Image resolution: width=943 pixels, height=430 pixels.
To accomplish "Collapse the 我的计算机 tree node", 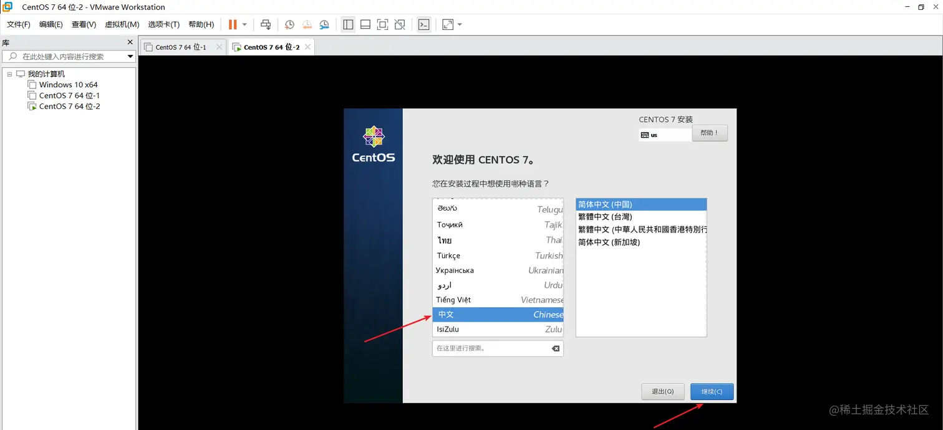I will pos(9,74).
